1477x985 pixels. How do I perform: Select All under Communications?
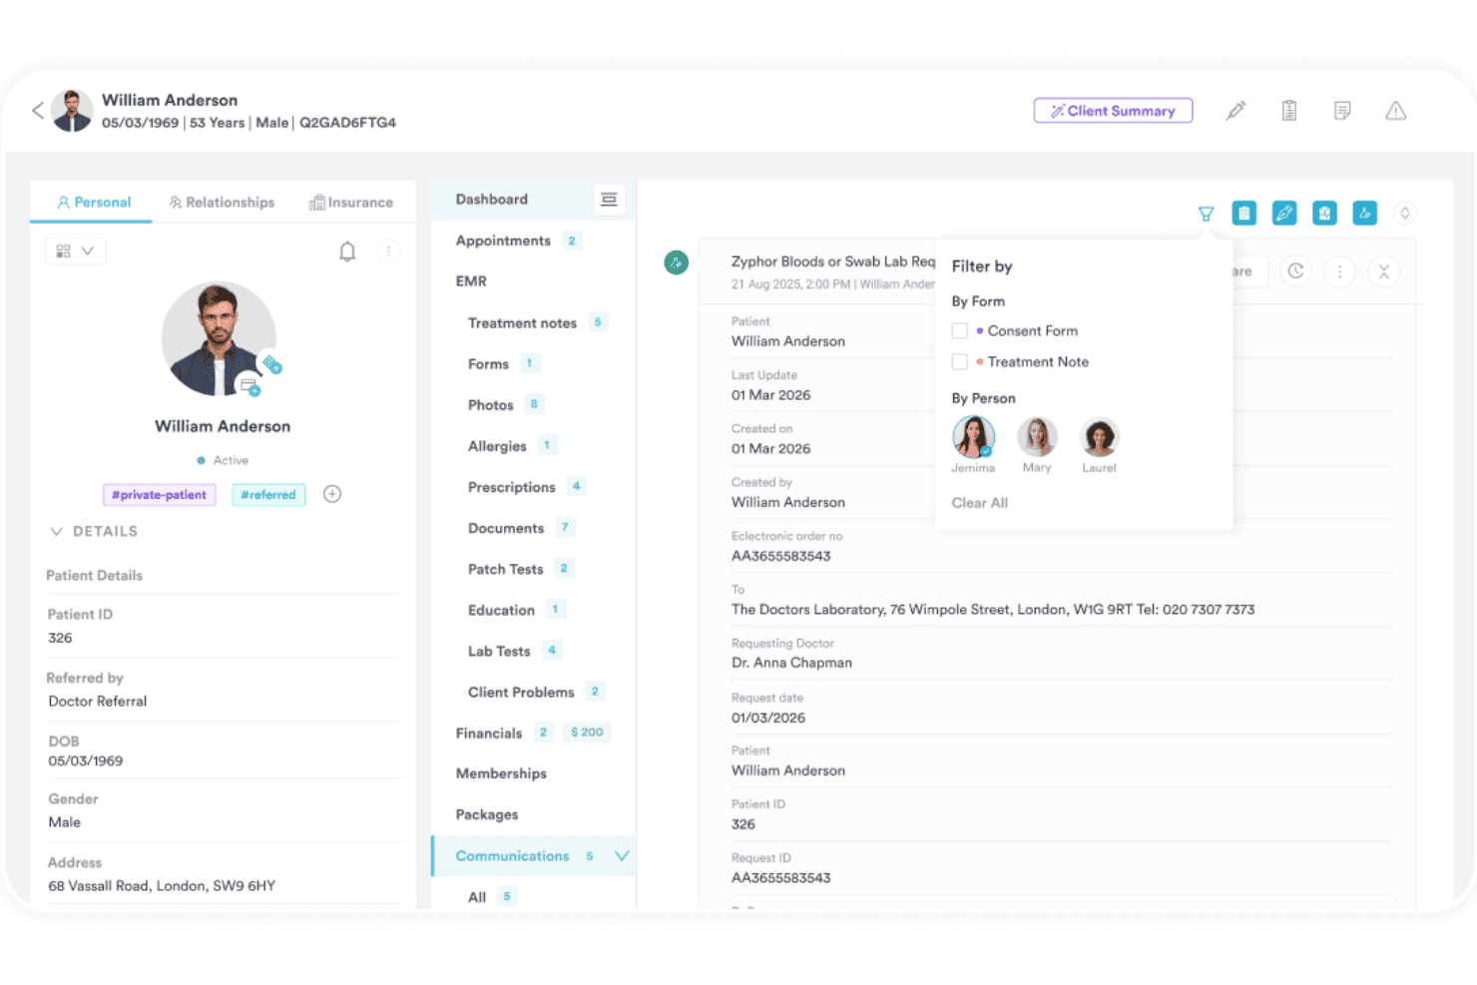pos(477,897)
